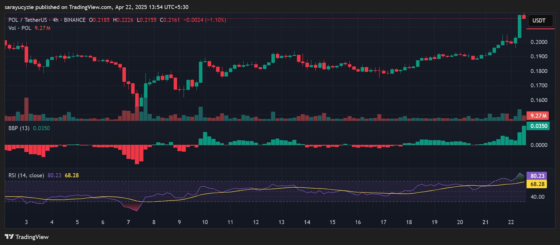Click the BINANCE exchange label
The height and width of the screenshot is (245, 560).
(x=75, y=20)
